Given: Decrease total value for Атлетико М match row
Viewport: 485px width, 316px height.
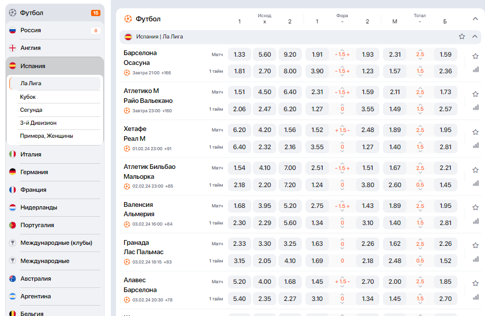Looking at the screenshot, I should pyautogui.click(x=420, y=97).
